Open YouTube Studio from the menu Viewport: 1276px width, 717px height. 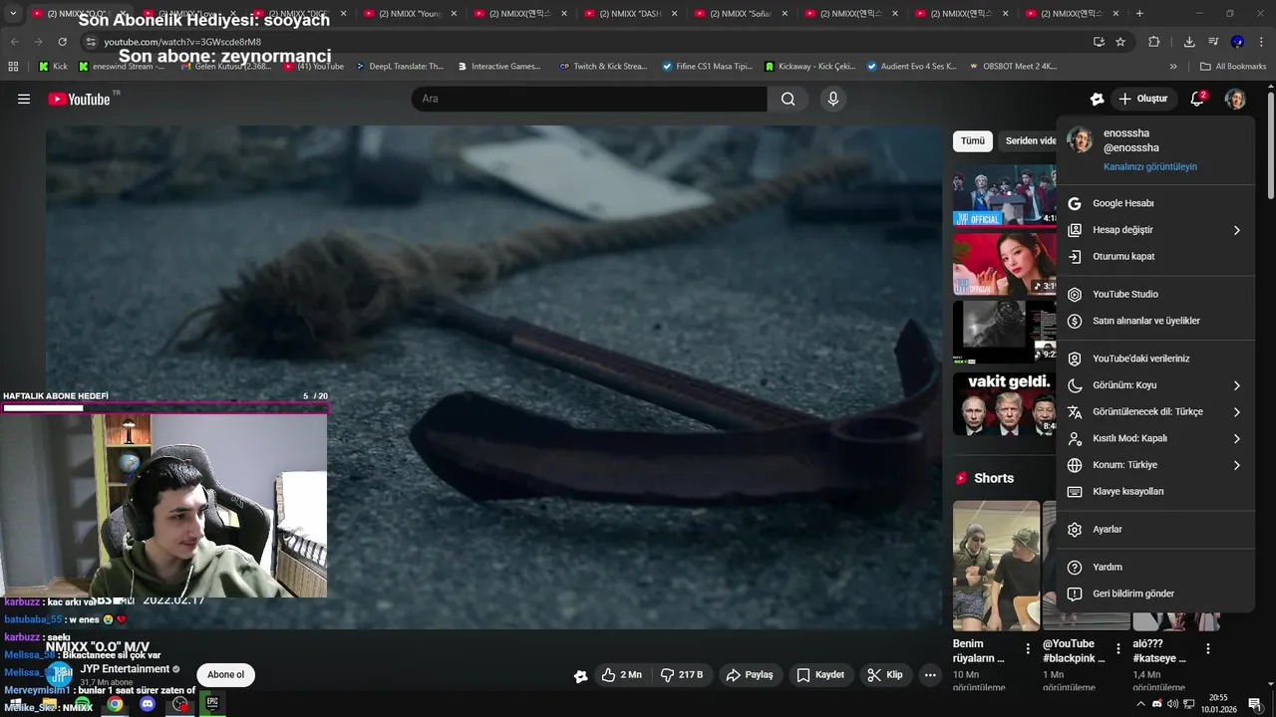click(1155, 295)
